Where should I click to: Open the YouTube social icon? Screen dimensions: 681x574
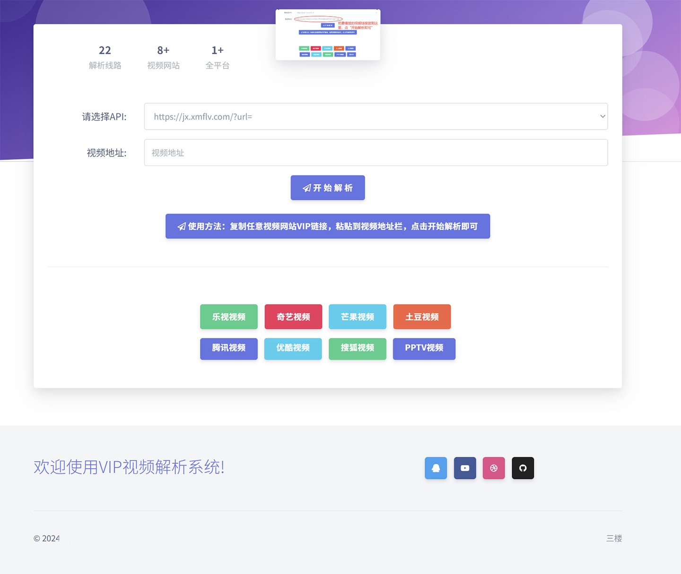pyautogui.click(x=465, y=468)
